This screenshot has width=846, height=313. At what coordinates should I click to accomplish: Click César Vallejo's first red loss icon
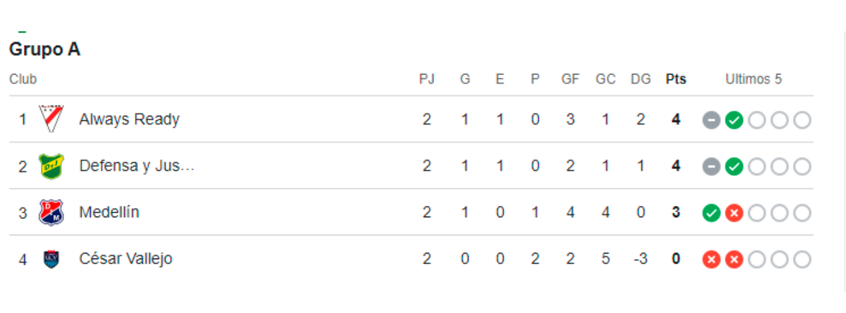tap(711, 259)
